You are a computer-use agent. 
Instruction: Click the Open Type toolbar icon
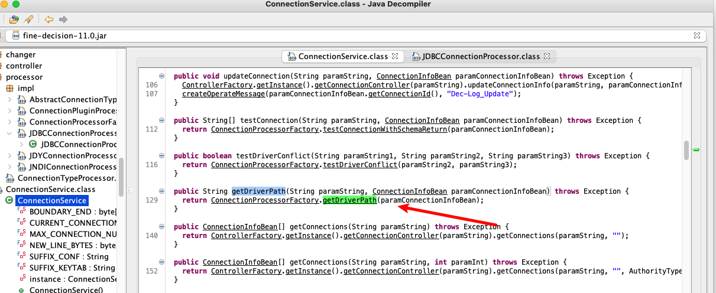pyautogui.click(x=27, y=19)
